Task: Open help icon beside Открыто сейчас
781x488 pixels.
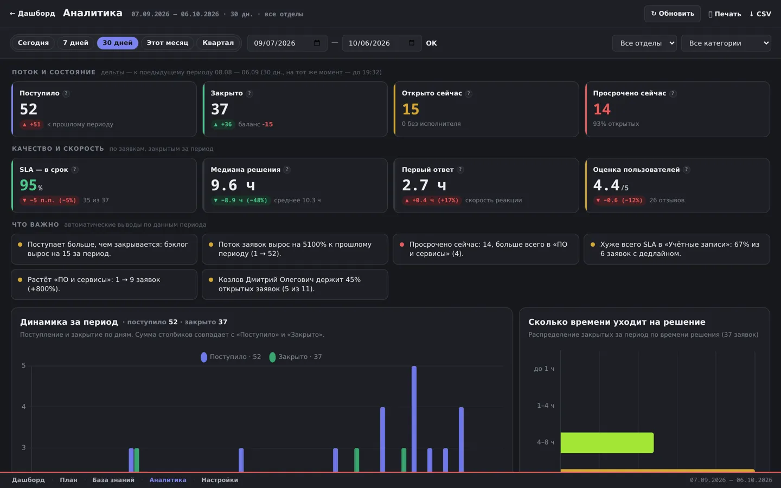Action: tap(469, 93)
